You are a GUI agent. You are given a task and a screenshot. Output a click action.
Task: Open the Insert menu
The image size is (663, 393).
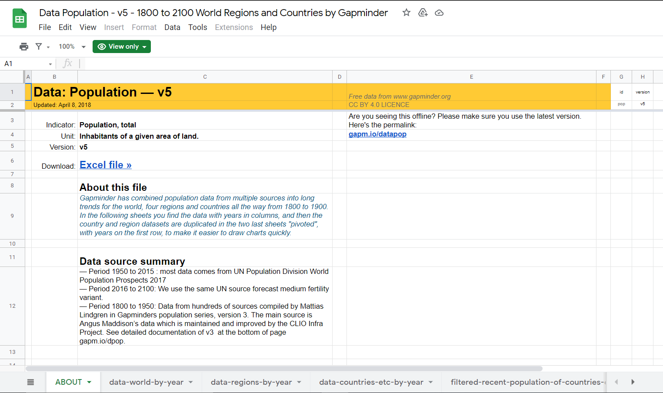pyautogui.click(x=114, y=27)
